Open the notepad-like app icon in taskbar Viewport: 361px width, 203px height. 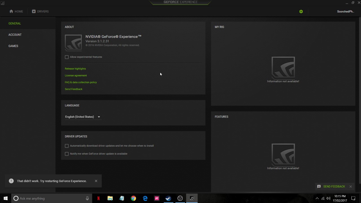pyautogui.click(x=122, y=198)
